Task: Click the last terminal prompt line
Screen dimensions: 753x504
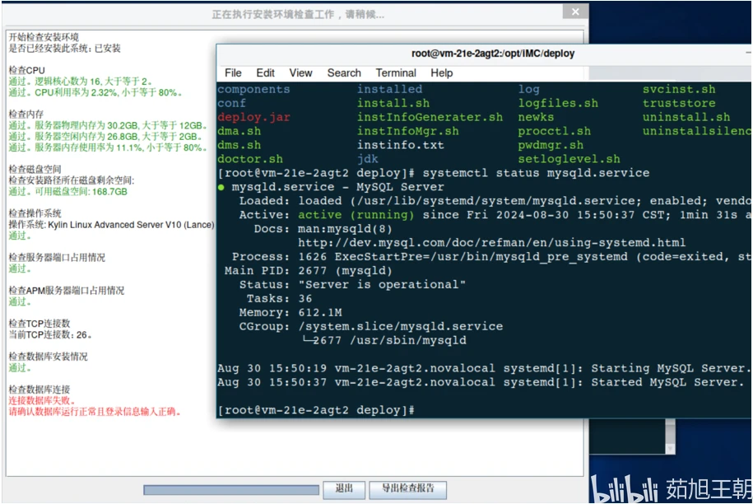Action: (x=316, y=410)
